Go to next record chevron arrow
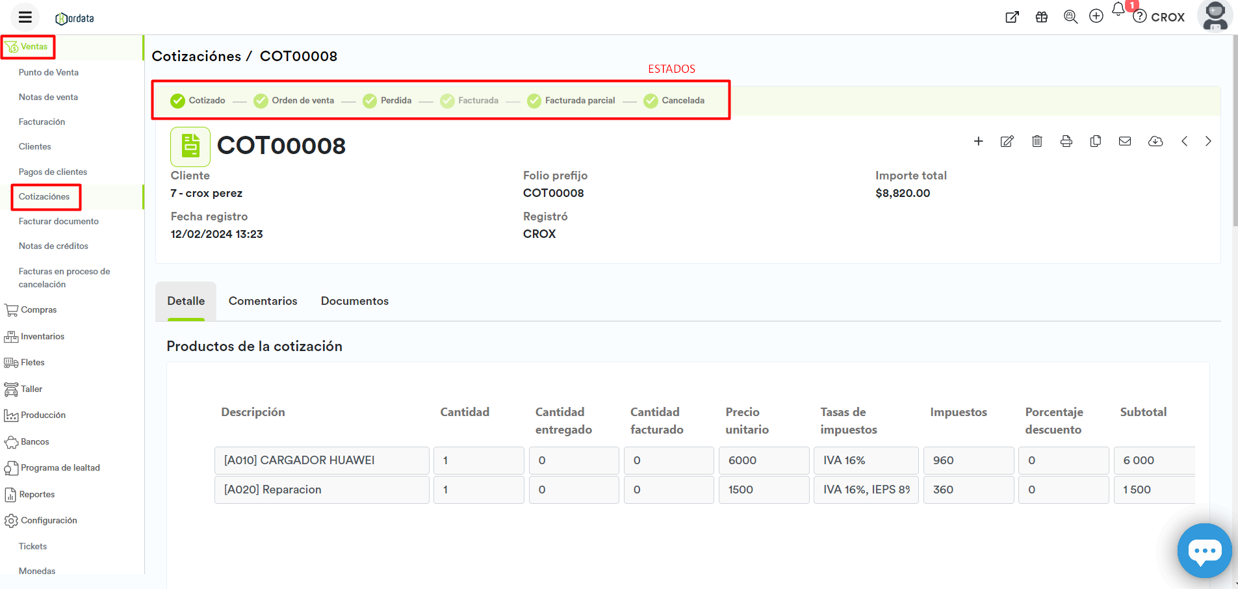This screenshot has width=1238, height=589. tap(1207, 142)
